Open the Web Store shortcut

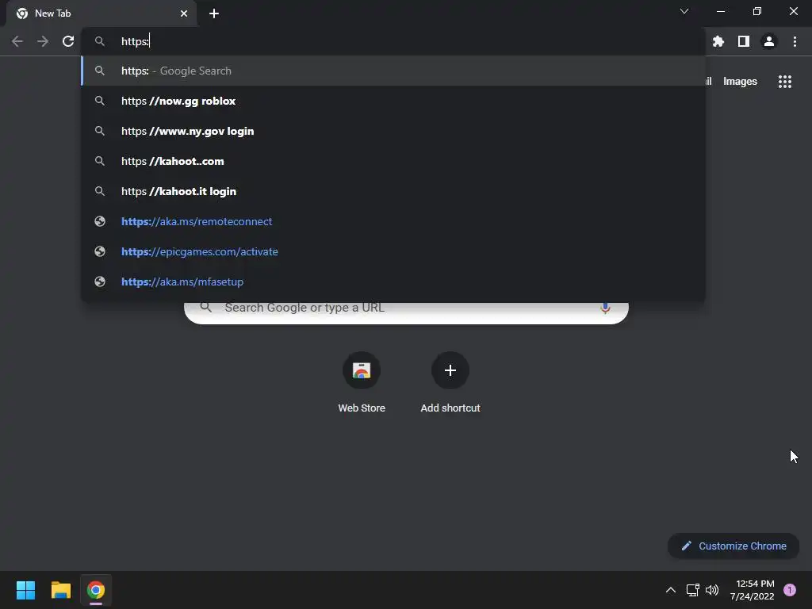[x=362, y=383]
